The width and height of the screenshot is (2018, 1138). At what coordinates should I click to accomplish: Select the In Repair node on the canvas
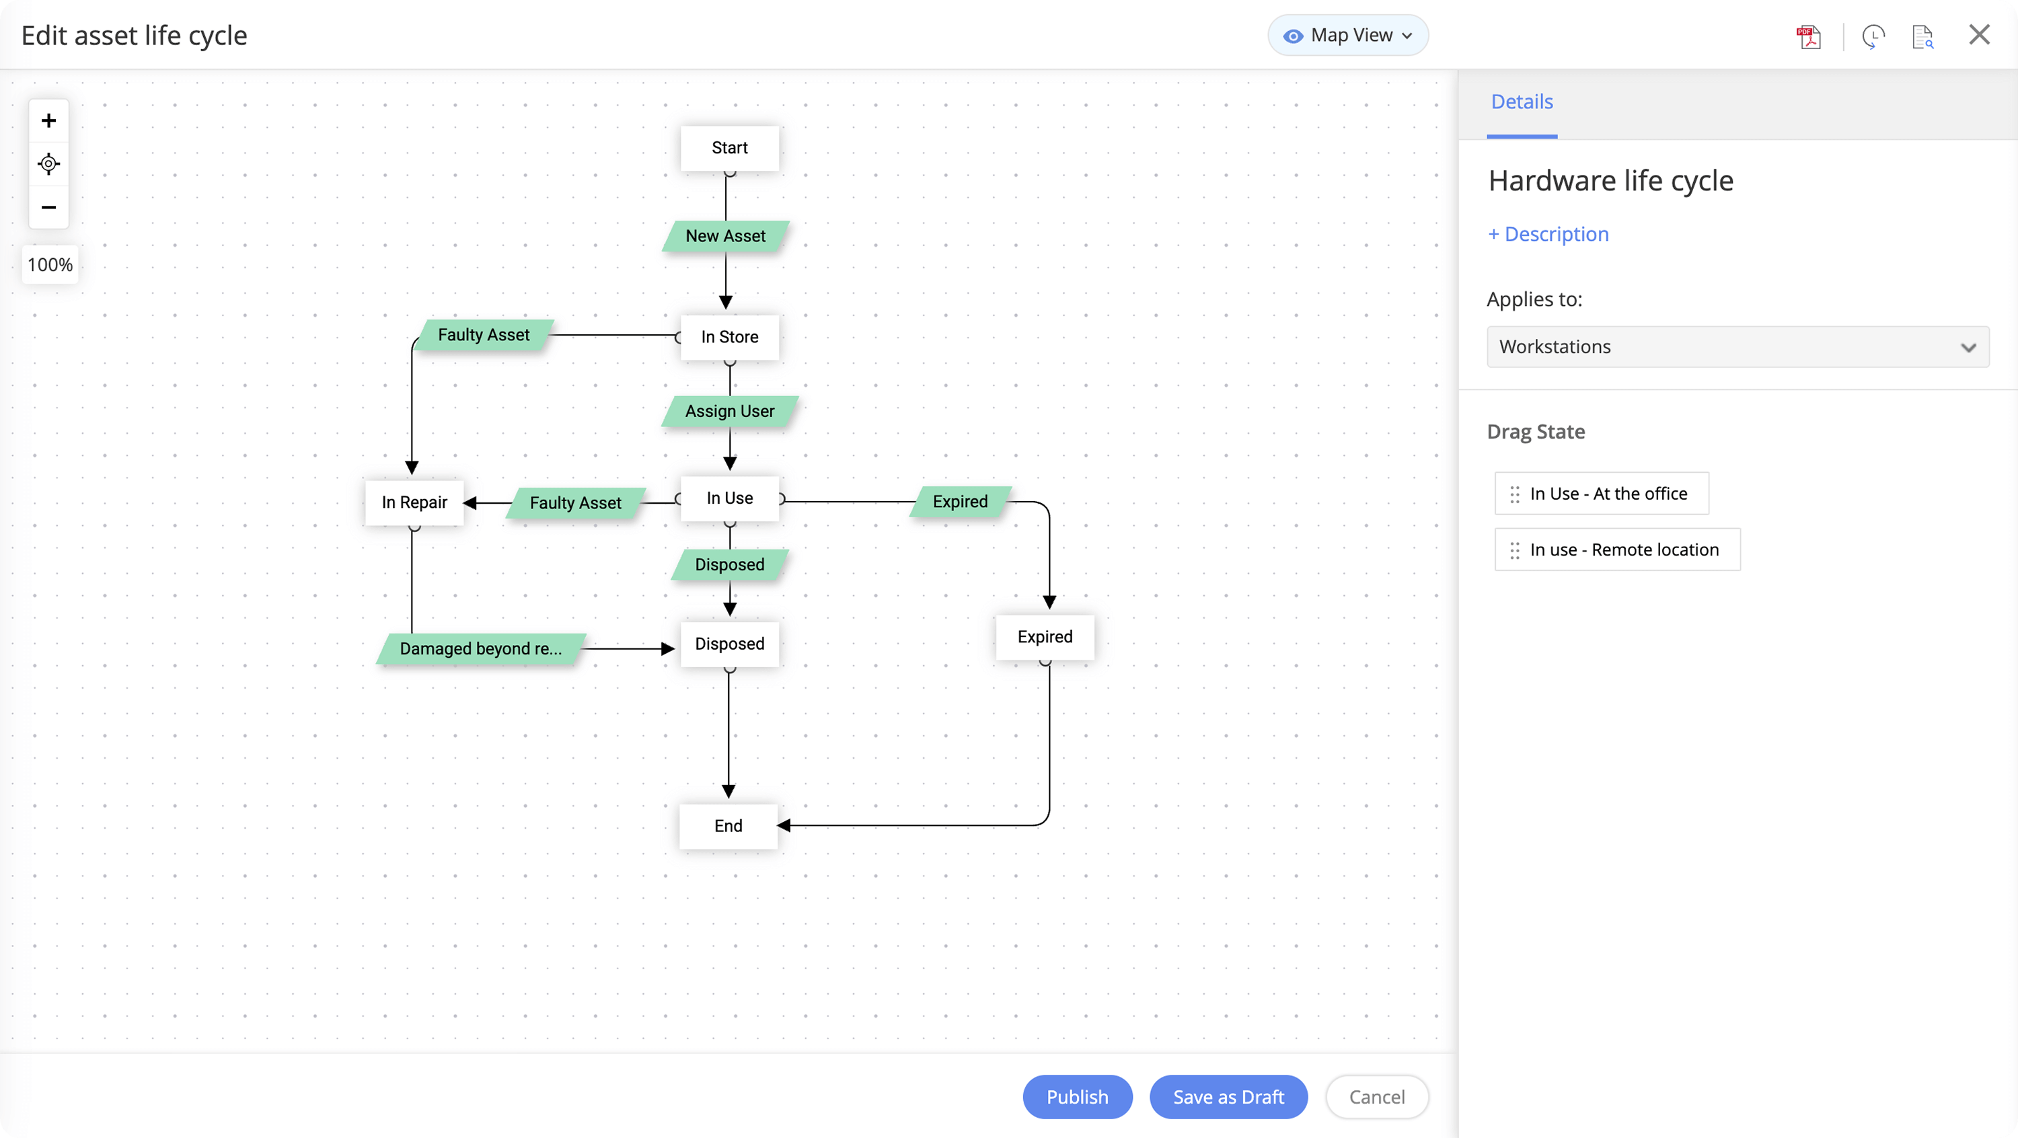click(414, 502)
